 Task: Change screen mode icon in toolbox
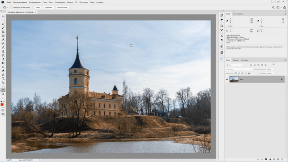3,114
